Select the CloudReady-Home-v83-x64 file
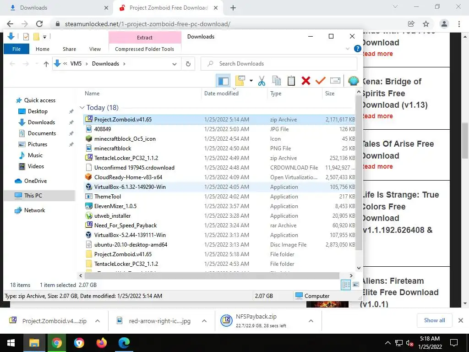The image size is (469, 352). [219, 177]
